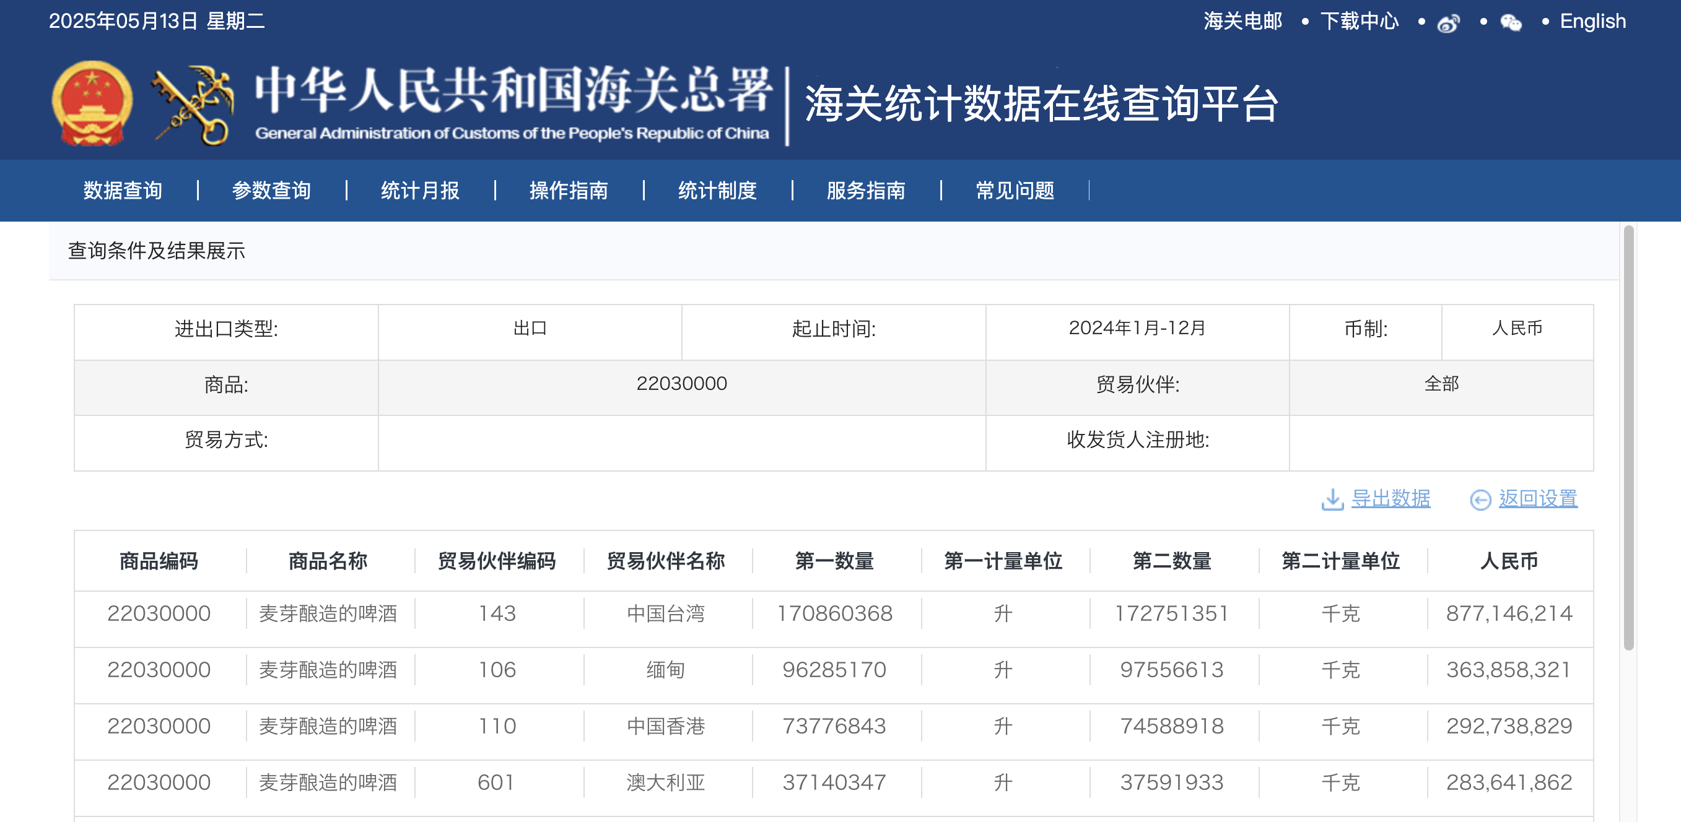Click the Weibo icon in top bar
The image size is (1681, 822).
coord(1448,24)
